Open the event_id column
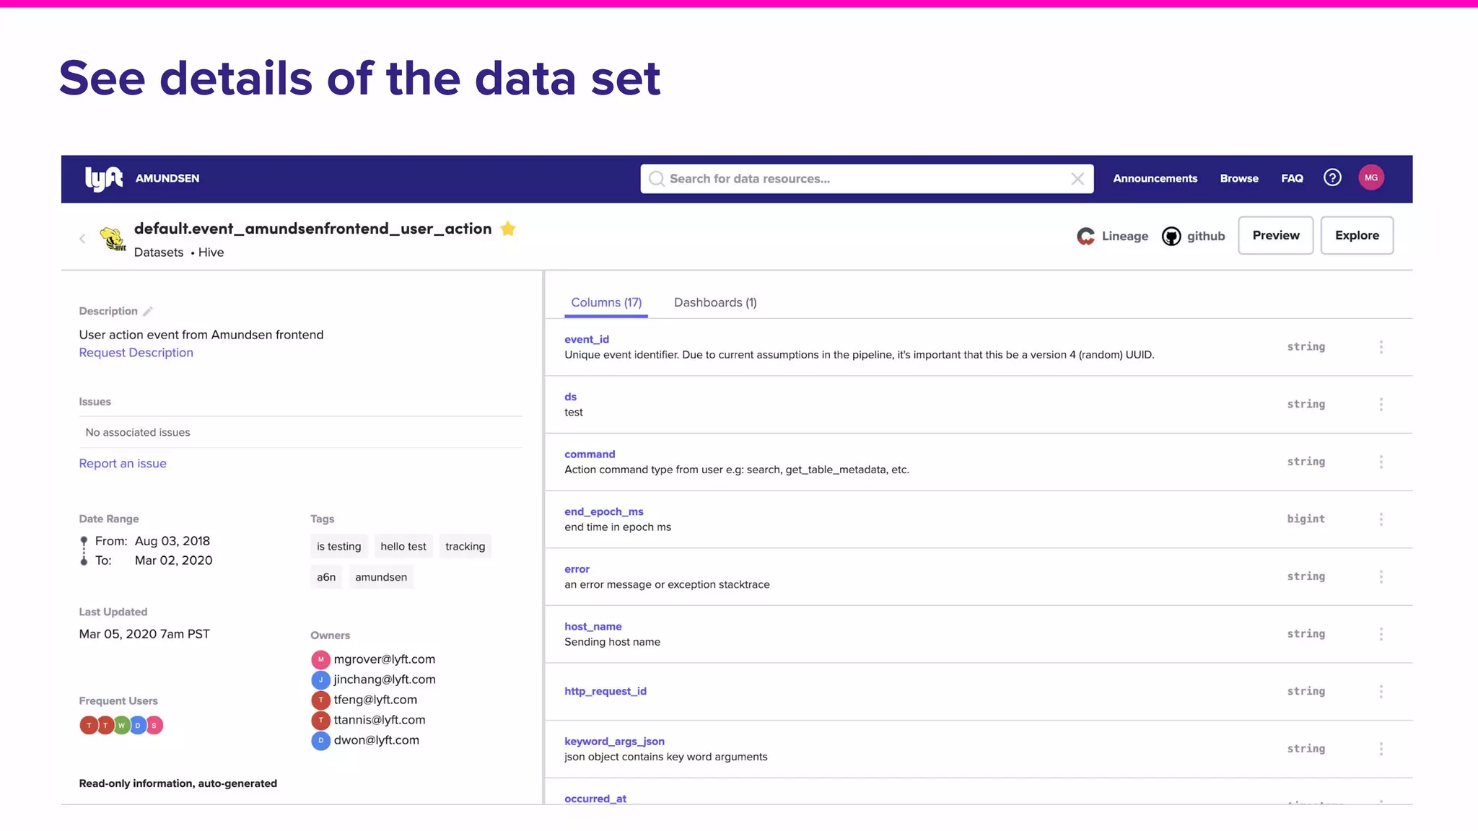 pos(587,339)
